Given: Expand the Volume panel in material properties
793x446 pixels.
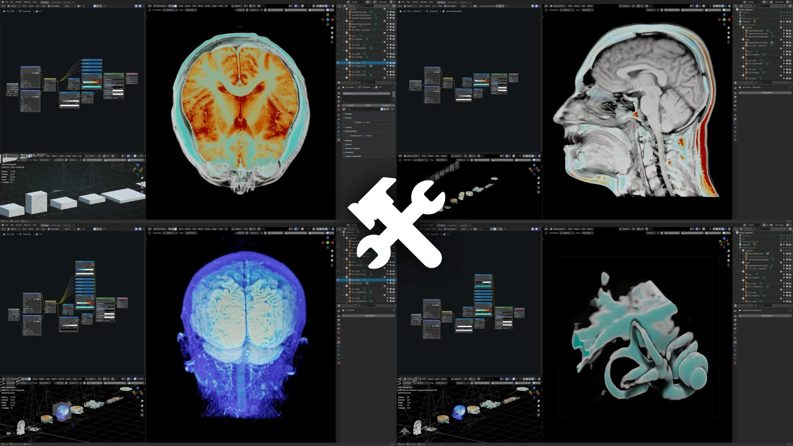Looking at the screenshot, I should 348,127.
